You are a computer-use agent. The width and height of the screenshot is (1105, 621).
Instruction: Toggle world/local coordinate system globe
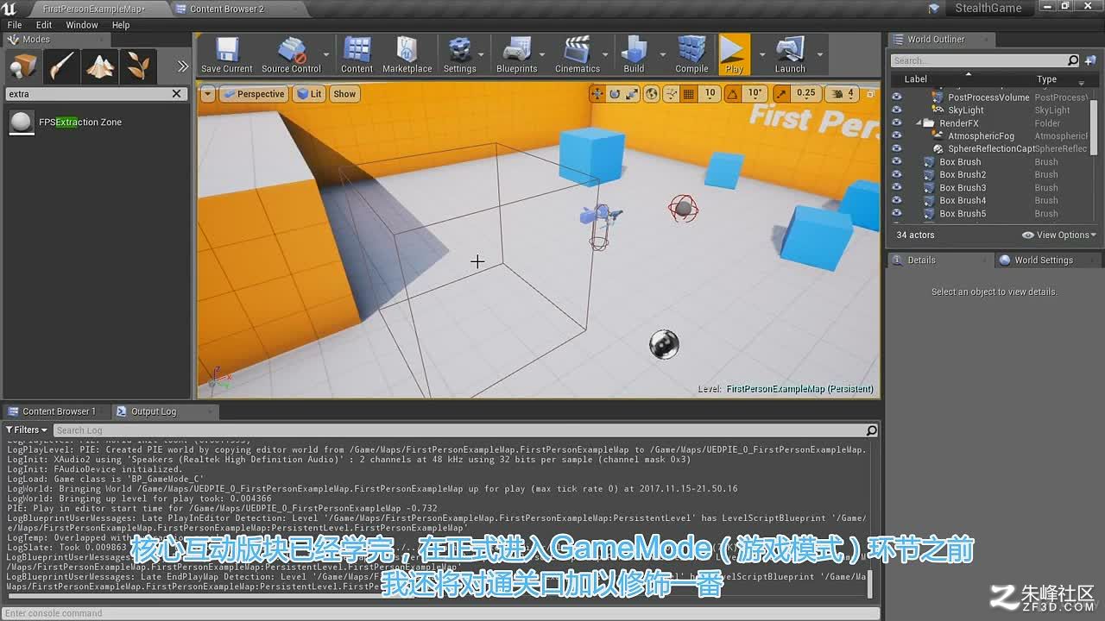point(652,93)
